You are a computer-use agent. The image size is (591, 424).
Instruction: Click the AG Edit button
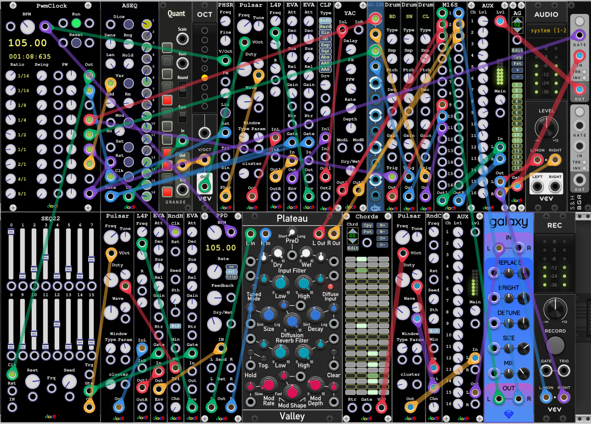517,50
